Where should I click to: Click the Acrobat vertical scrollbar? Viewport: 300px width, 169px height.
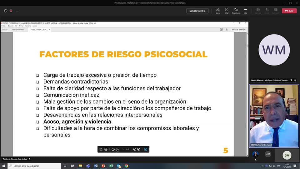[x=247, y=94]
